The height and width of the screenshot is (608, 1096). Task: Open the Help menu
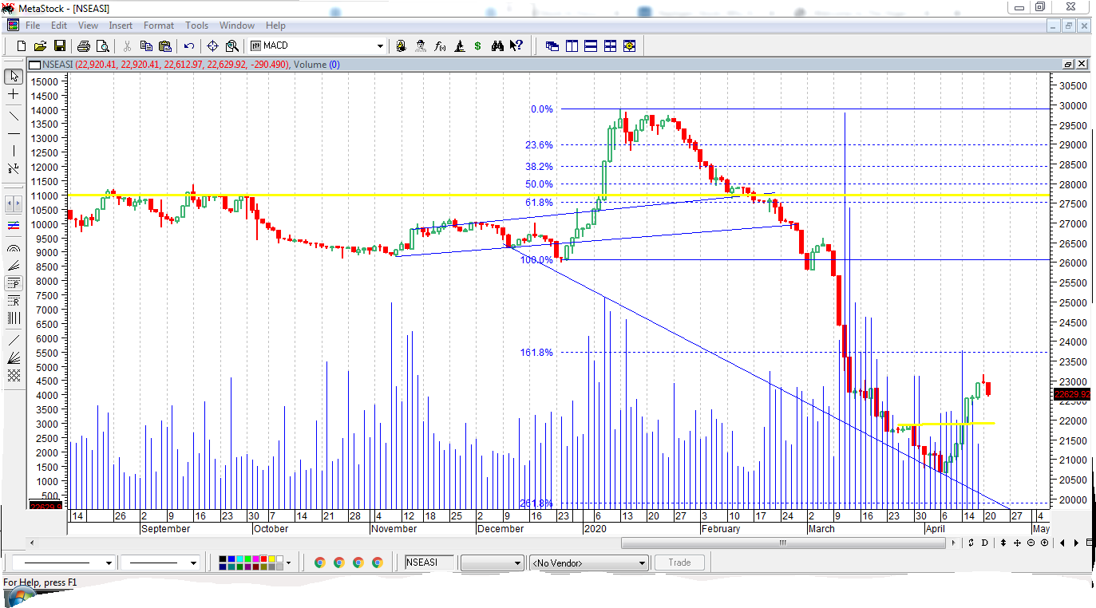[275, 26]
